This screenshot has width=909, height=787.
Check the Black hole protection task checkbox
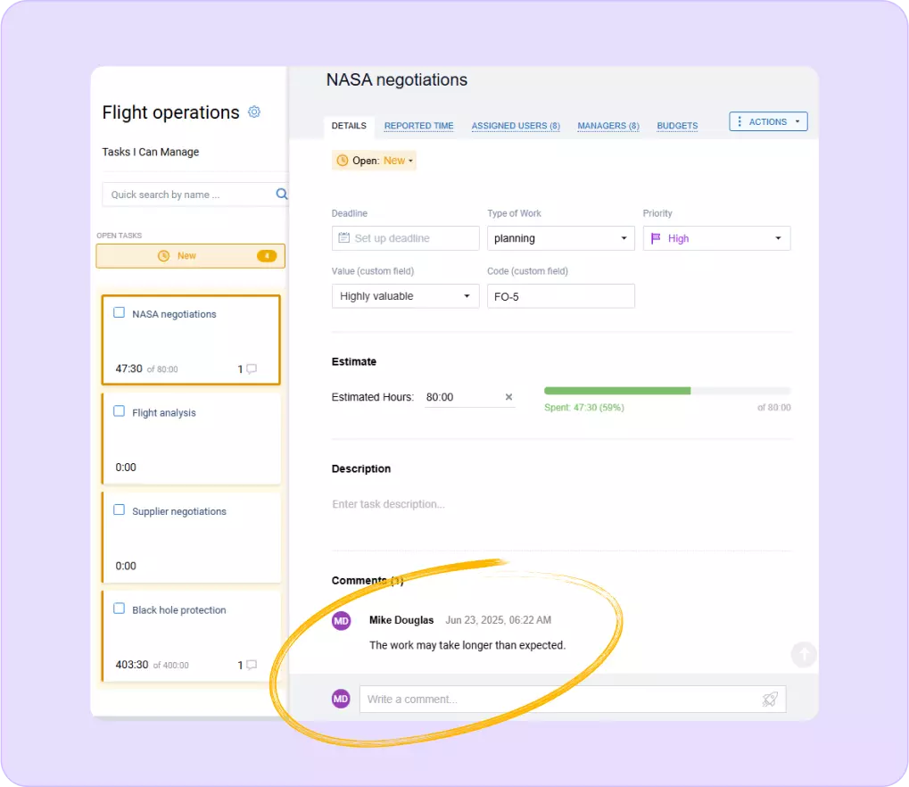tap(118, 609)
